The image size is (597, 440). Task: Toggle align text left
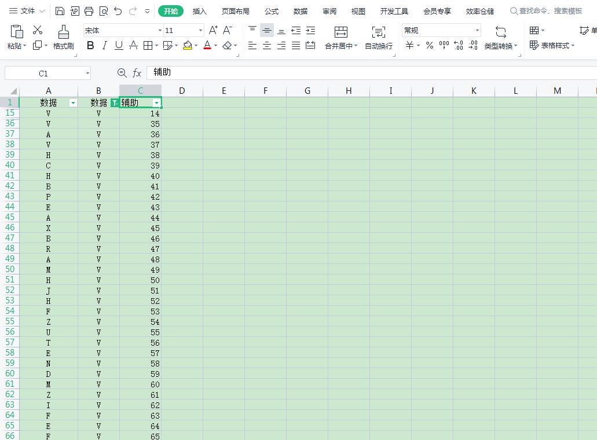pos(252,46)
